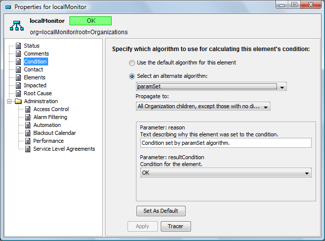Click the Elements page document icon
Screen dimensions: 325x241
(x=18, y=77)
